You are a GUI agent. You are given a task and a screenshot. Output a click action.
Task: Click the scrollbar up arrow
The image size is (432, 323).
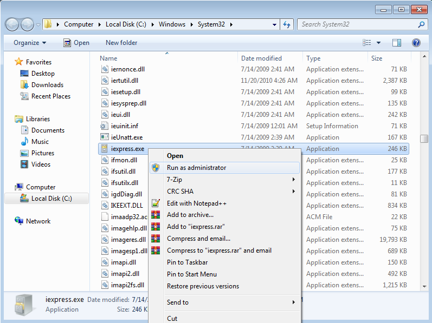coord(424,56)
